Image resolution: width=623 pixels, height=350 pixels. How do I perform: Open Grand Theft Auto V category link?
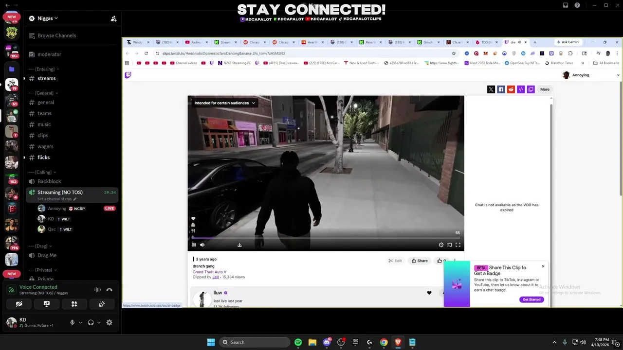click(209, 272)
